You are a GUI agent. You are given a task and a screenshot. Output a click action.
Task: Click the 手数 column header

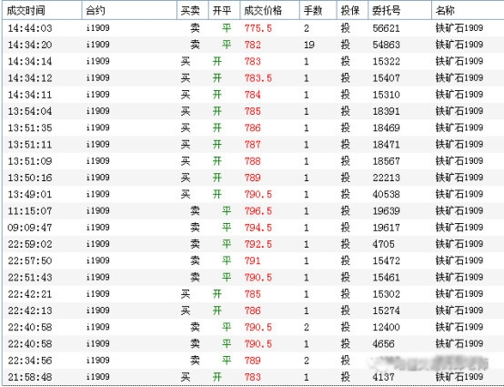click(318, 11)
